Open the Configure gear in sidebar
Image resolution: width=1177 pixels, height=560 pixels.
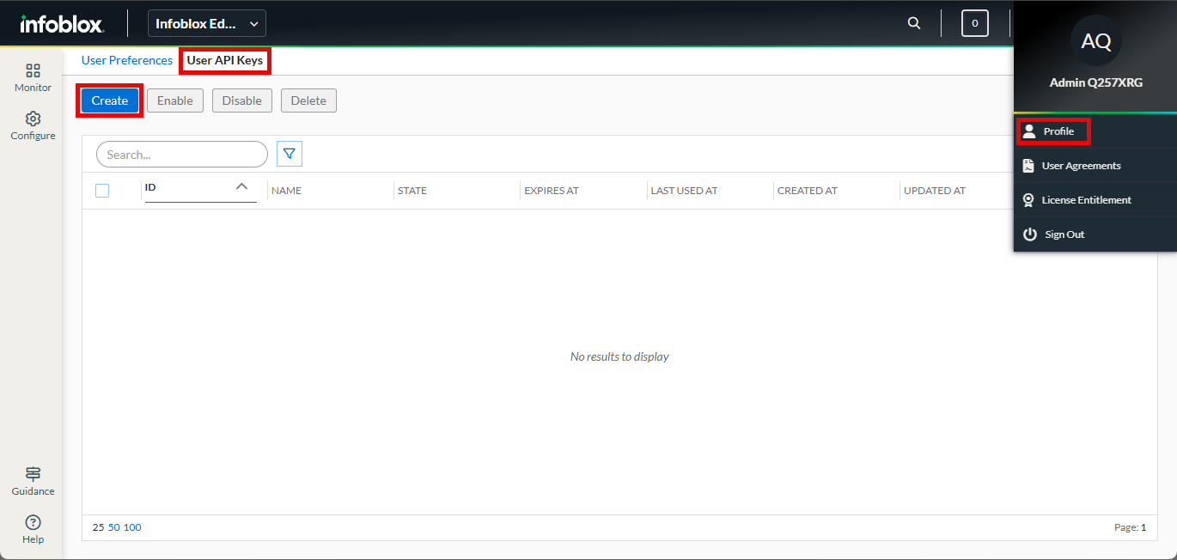[33, 125]
